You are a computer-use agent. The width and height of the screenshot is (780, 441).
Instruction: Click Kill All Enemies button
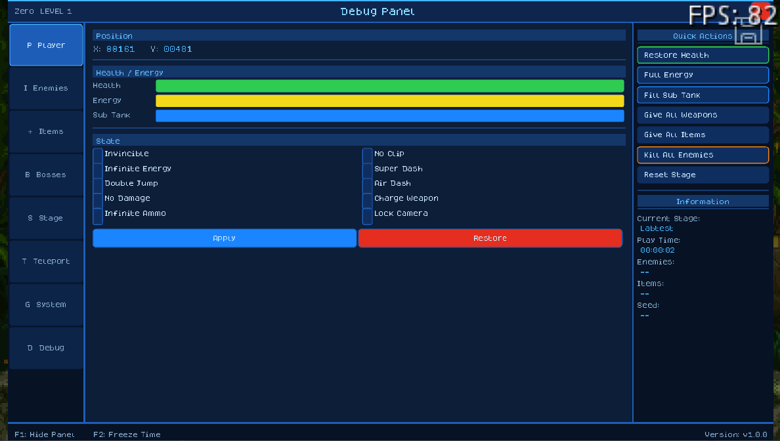(703, 155)
